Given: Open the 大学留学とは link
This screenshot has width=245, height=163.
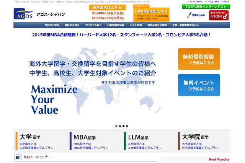Looking at the screenshot, I should [28, 144].
